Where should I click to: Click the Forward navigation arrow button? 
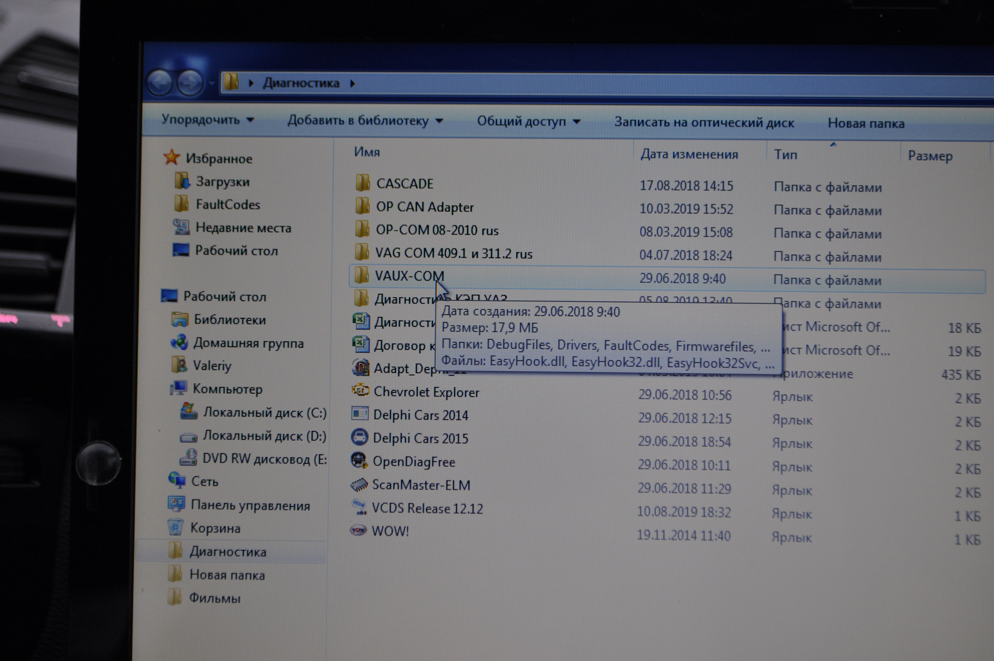[189, 83]
